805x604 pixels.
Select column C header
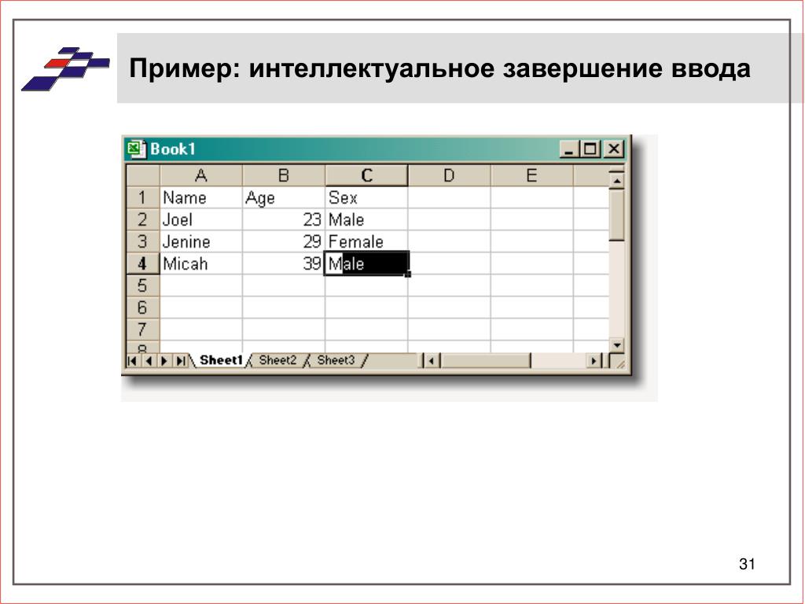(366, 175)
